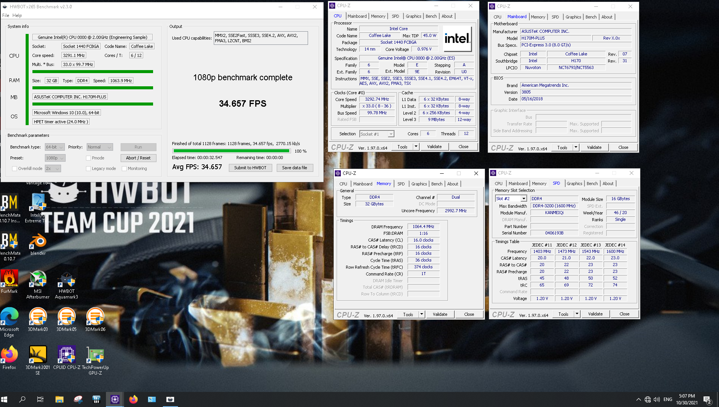Open the Priority Normal dropdown
Screen dimensions: 719x407
[100, 147]
